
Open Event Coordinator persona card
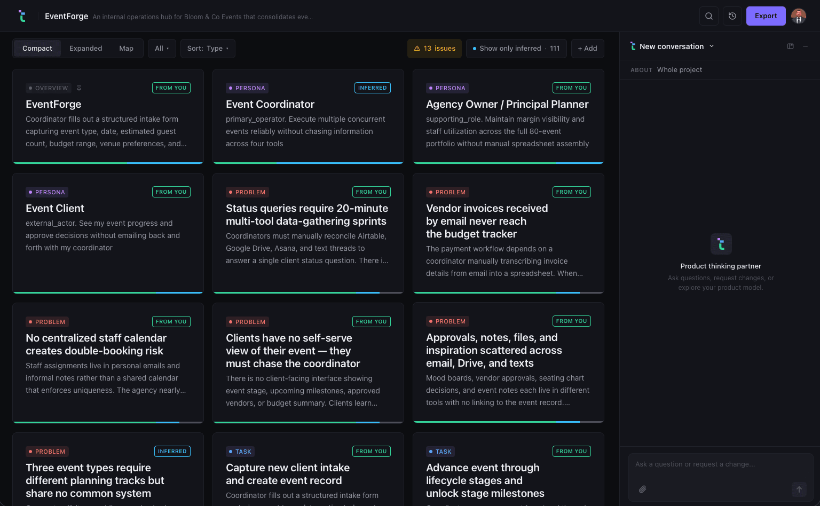point(308,116)
